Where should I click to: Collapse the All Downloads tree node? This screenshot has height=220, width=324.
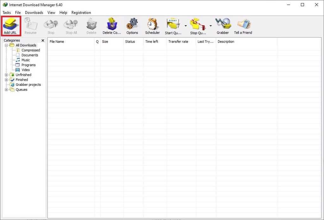point(6,45)
